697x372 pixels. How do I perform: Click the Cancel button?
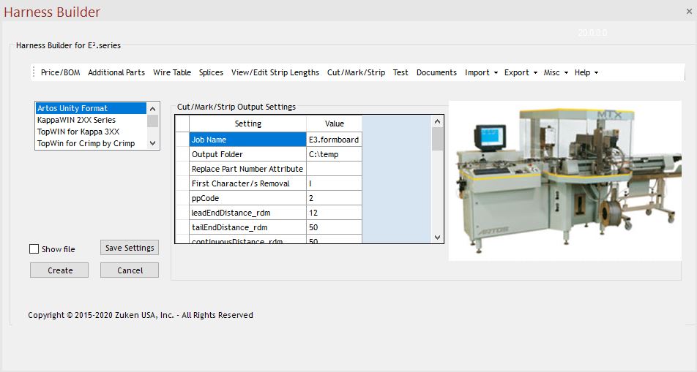point(130,270)
